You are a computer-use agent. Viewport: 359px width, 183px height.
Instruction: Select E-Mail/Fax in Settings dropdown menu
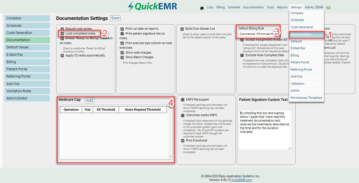[307, 48]
